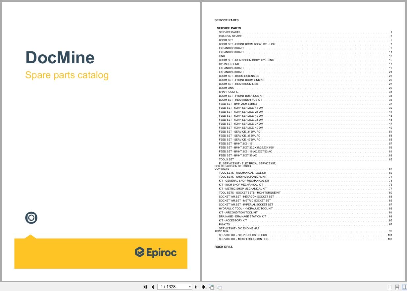Click CYLINDER LINK contents row

[305, 64]
